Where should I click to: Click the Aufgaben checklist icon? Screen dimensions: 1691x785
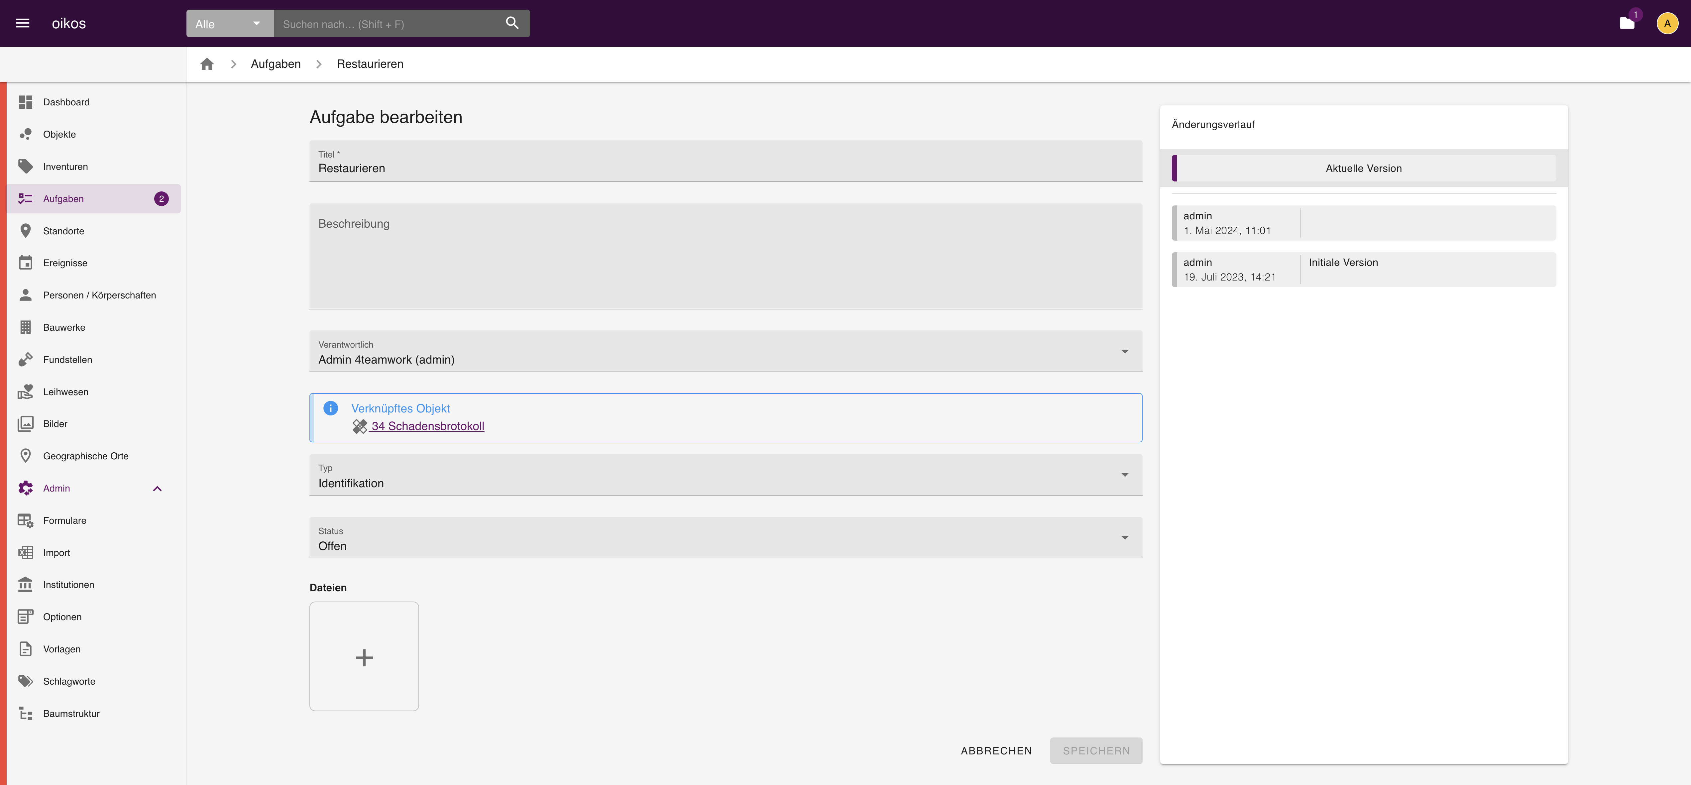[26, 199]
